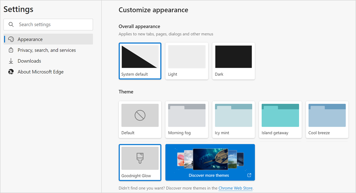The height and width of the screenshot is (193, 356).
Task: Click the magnifier icon in the search box
Action: point(11,24)
